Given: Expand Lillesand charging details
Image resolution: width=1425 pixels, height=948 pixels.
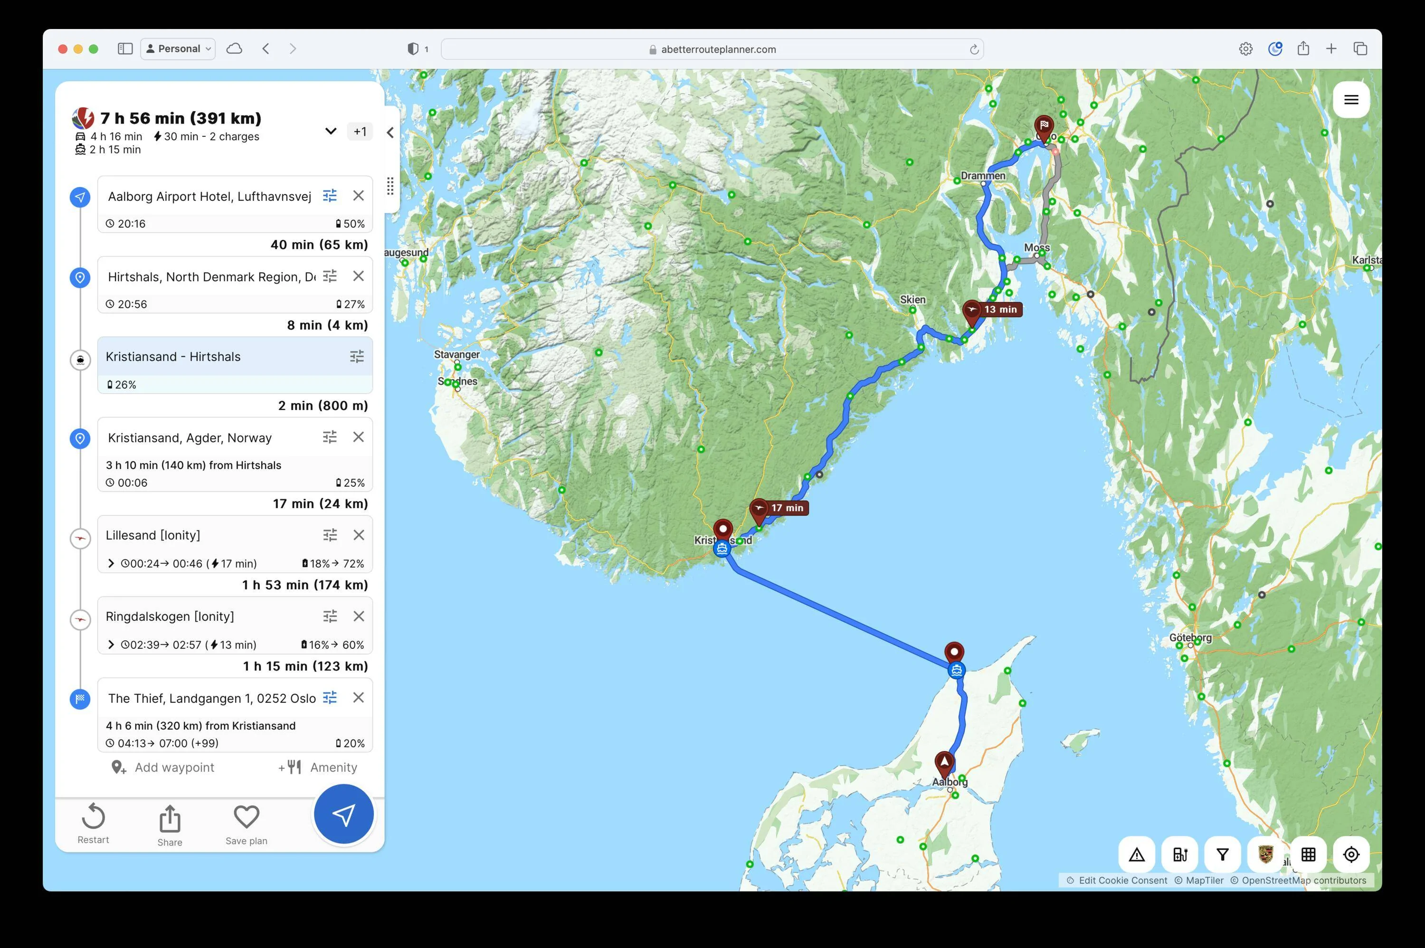Looking at the screenshot, I should point(111,563).
